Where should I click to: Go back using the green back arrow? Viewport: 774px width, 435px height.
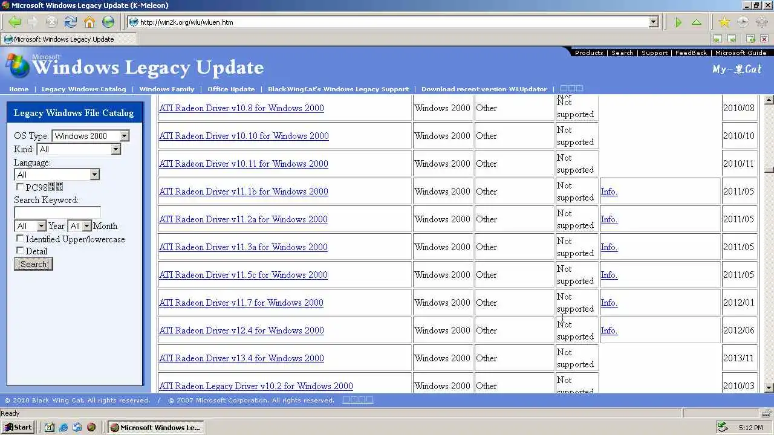coord(15,22)
